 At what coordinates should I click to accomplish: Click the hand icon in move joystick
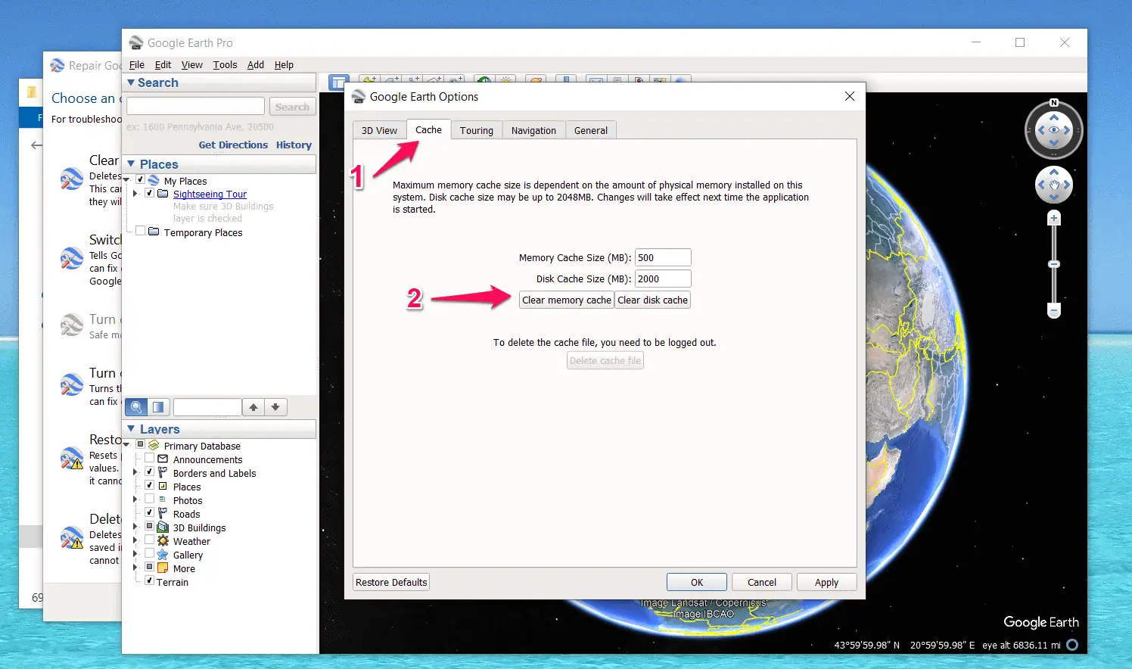[1054, 185]
